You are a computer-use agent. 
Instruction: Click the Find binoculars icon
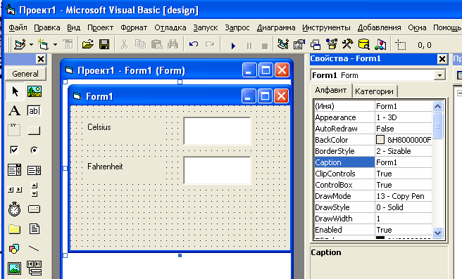click(x=173, y=45)
